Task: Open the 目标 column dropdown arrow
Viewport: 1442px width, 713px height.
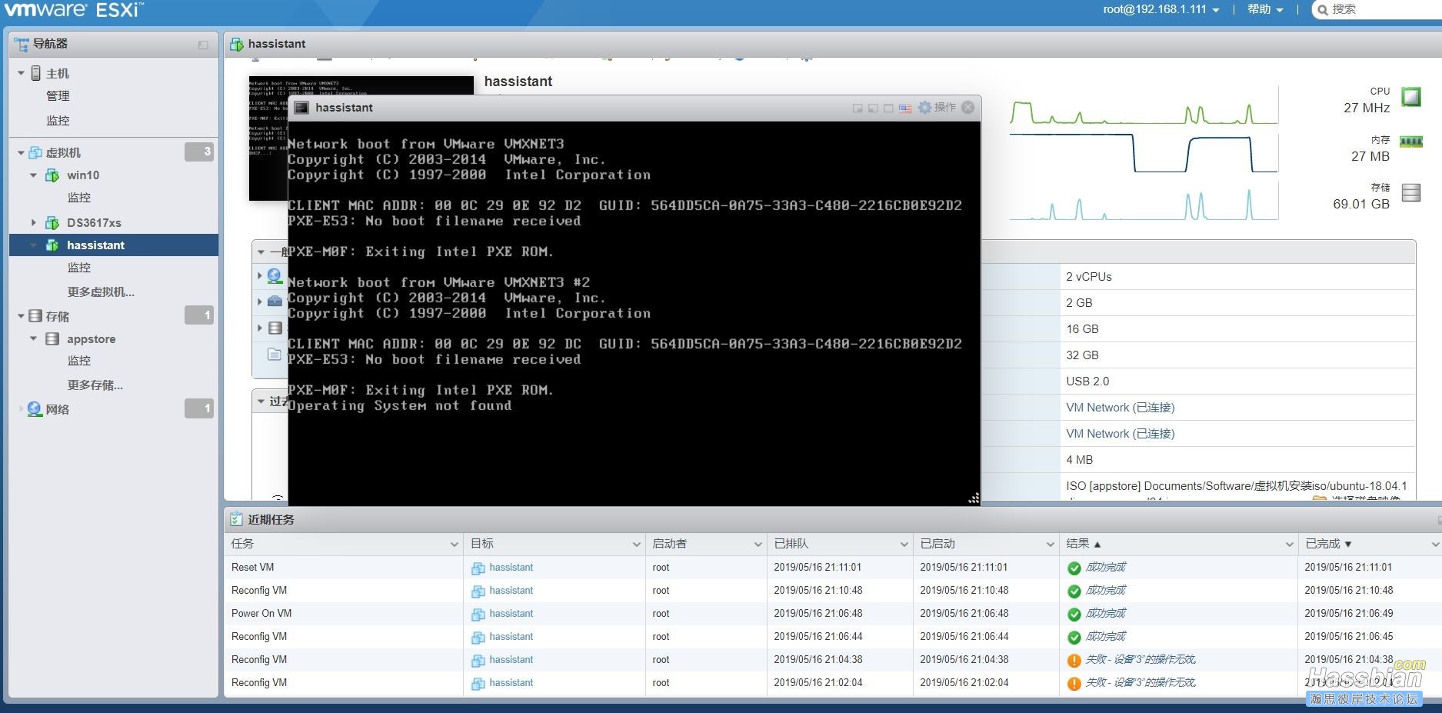Action: 636,545
